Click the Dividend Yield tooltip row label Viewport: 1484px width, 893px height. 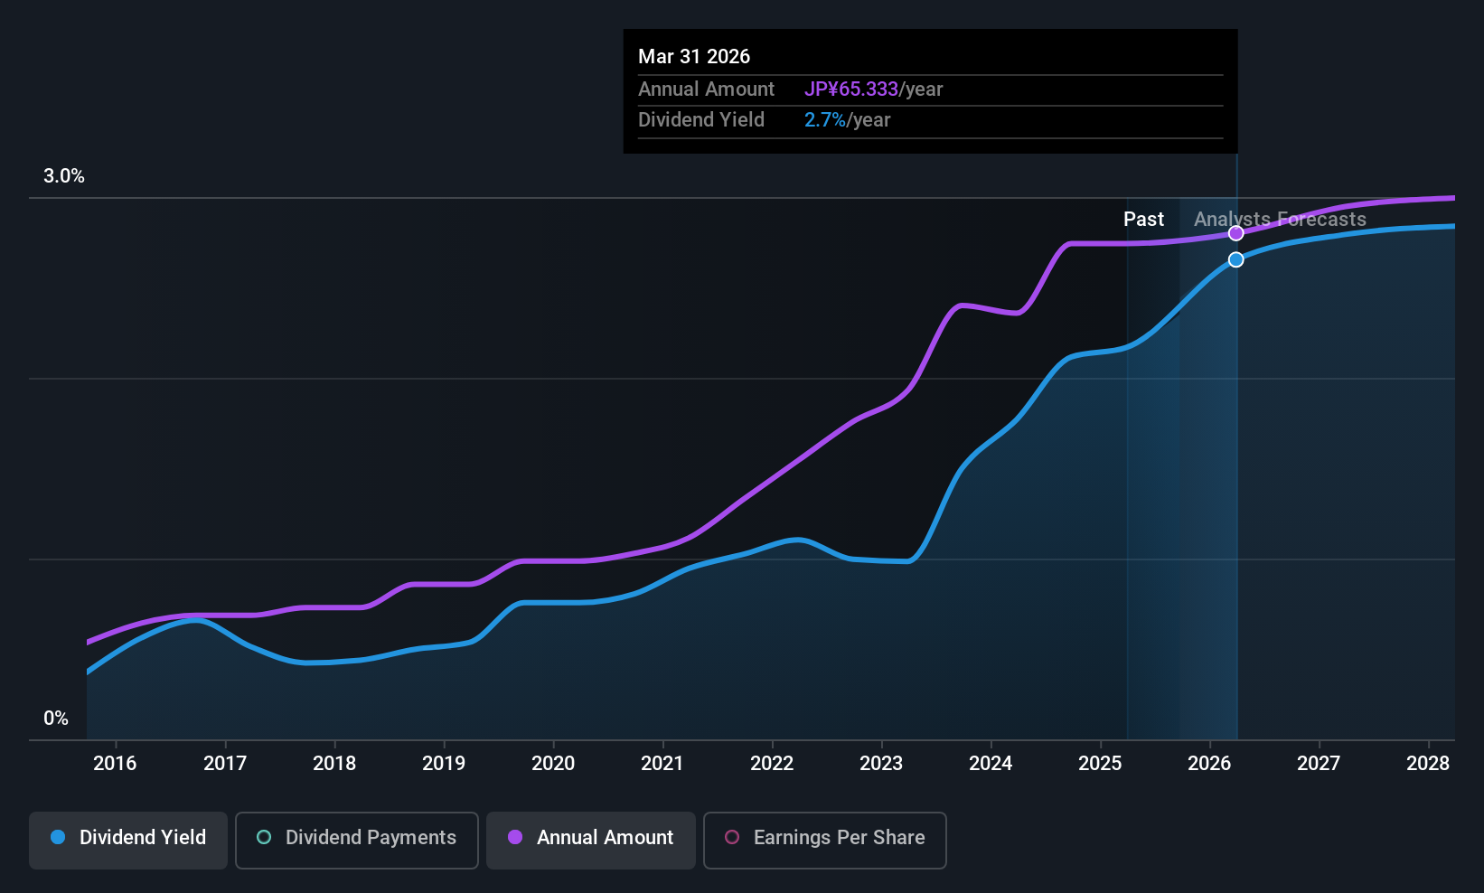coord(701,120)
